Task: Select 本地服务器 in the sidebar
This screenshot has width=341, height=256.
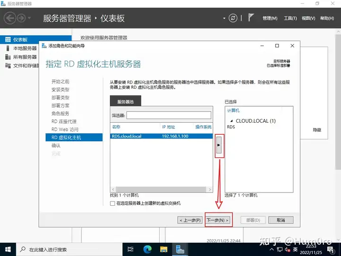Action: click(25, 48)
